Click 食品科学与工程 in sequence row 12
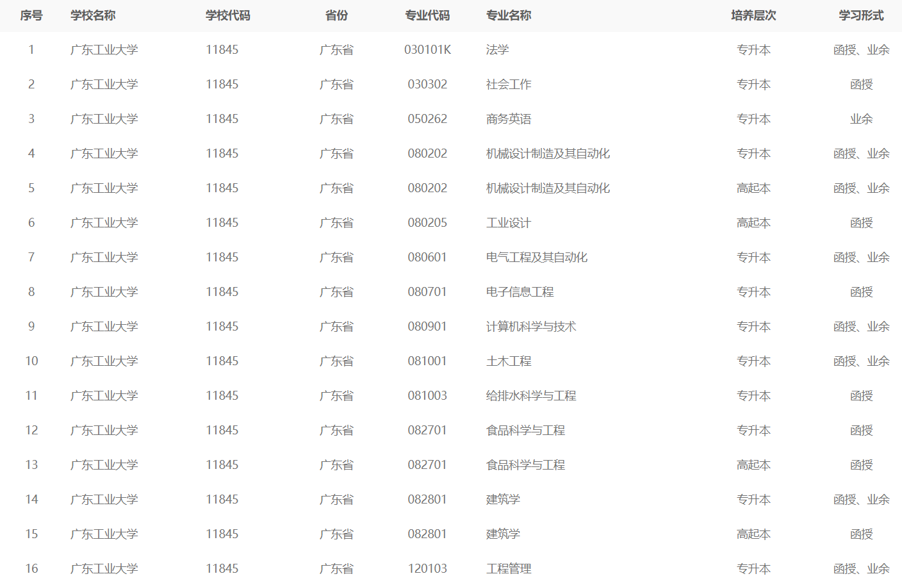This screenshot has width=902, height=583. pos(525,431)
